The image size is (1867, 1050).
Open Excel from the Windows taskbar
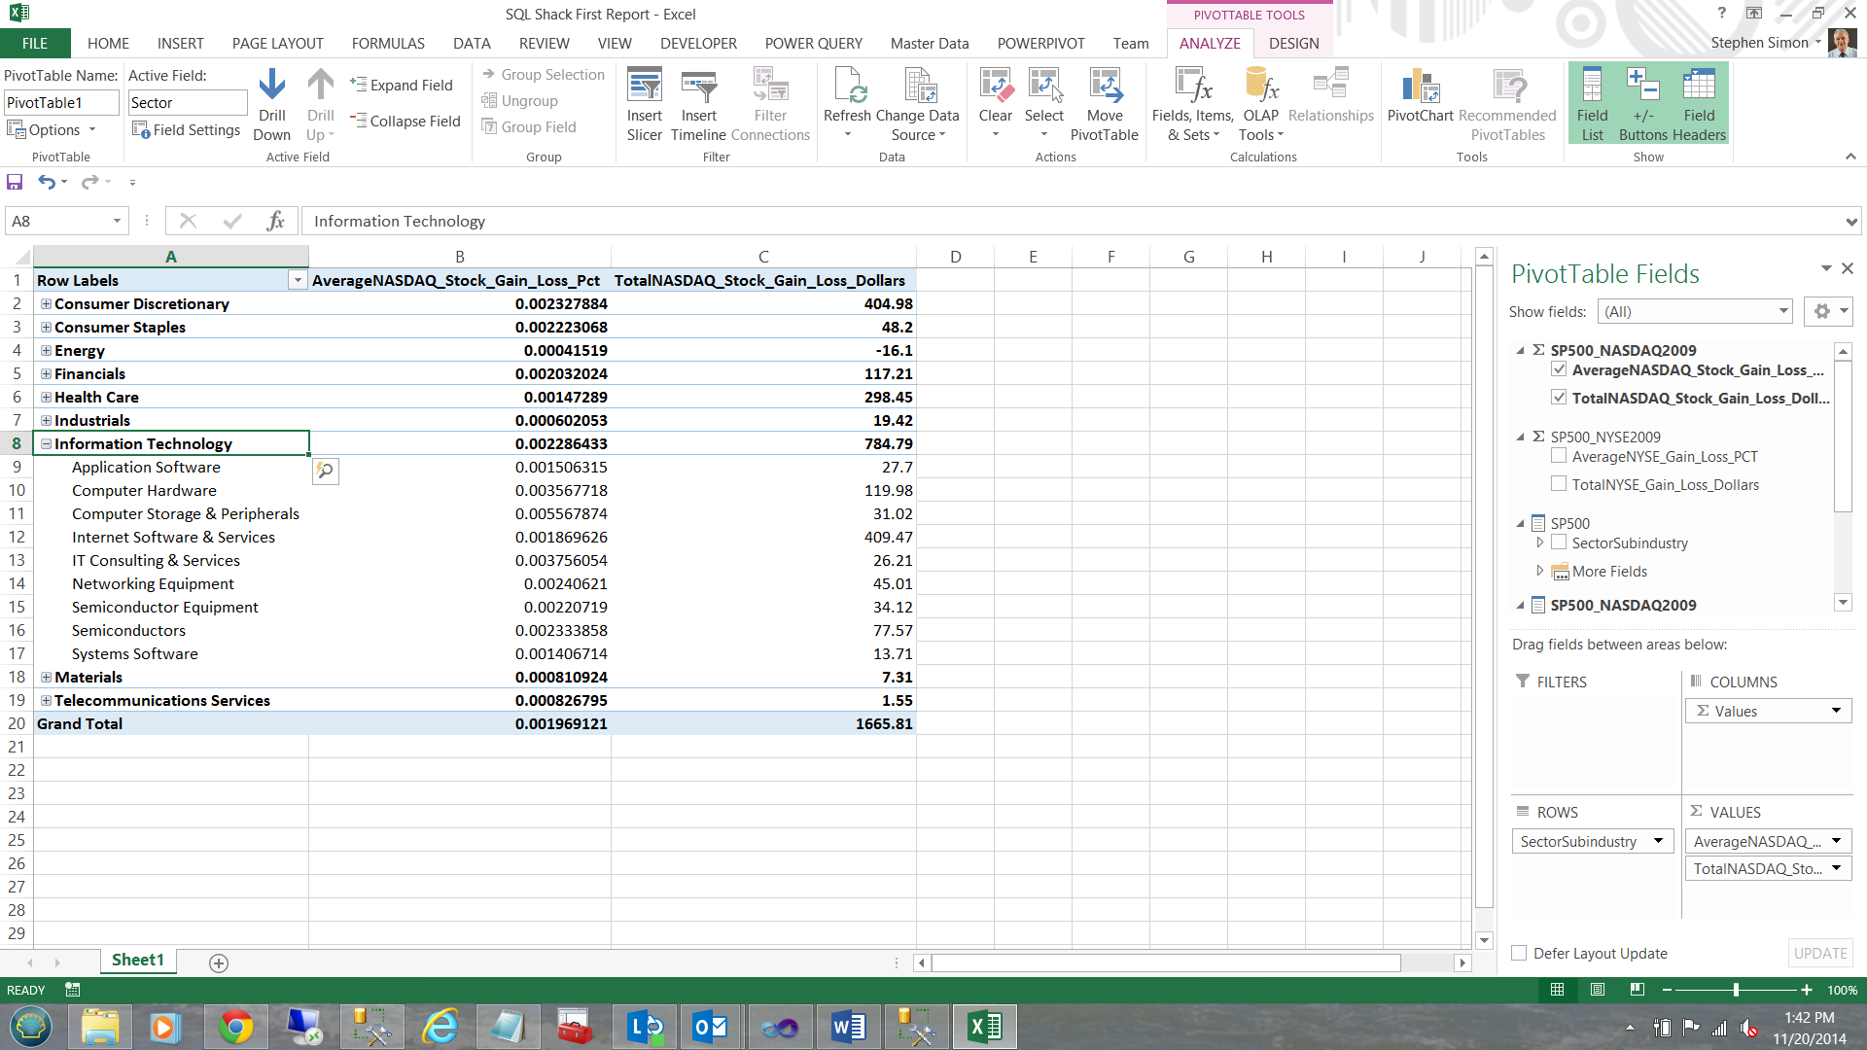click(984, 1027)
